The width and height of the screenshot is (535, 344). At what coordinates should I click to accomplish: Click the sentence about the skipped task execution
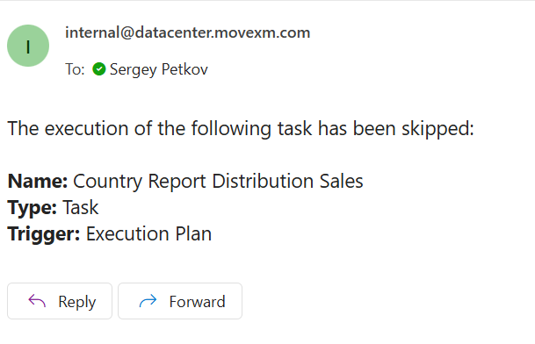pos(241,129)
